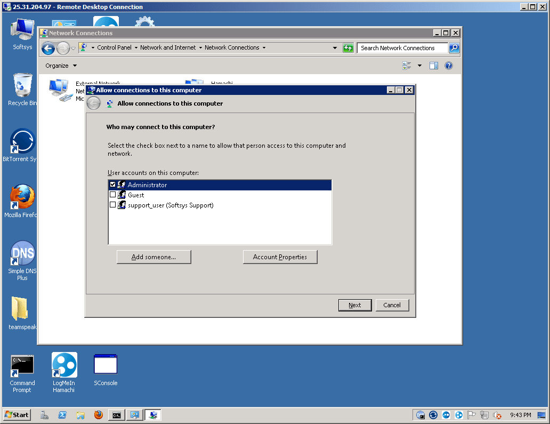Tick the support_user (Softsys Support) checkbox
Image resolution: width=550 pixels, height=424 pixels.
click(112, 205)
